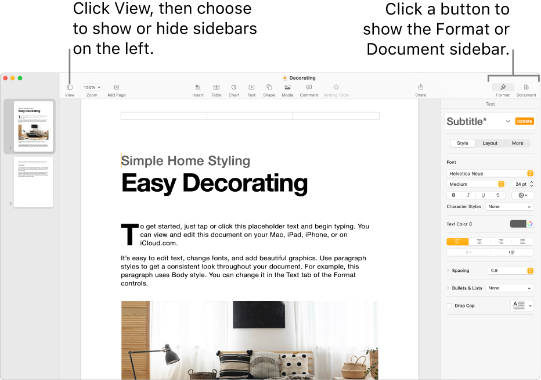
Task: Open the zoom level dropdown
Action: coord(91,87)
